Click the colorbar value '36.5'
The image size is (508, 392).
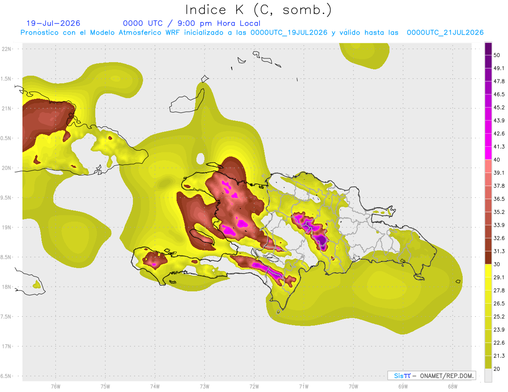[499, 199]
